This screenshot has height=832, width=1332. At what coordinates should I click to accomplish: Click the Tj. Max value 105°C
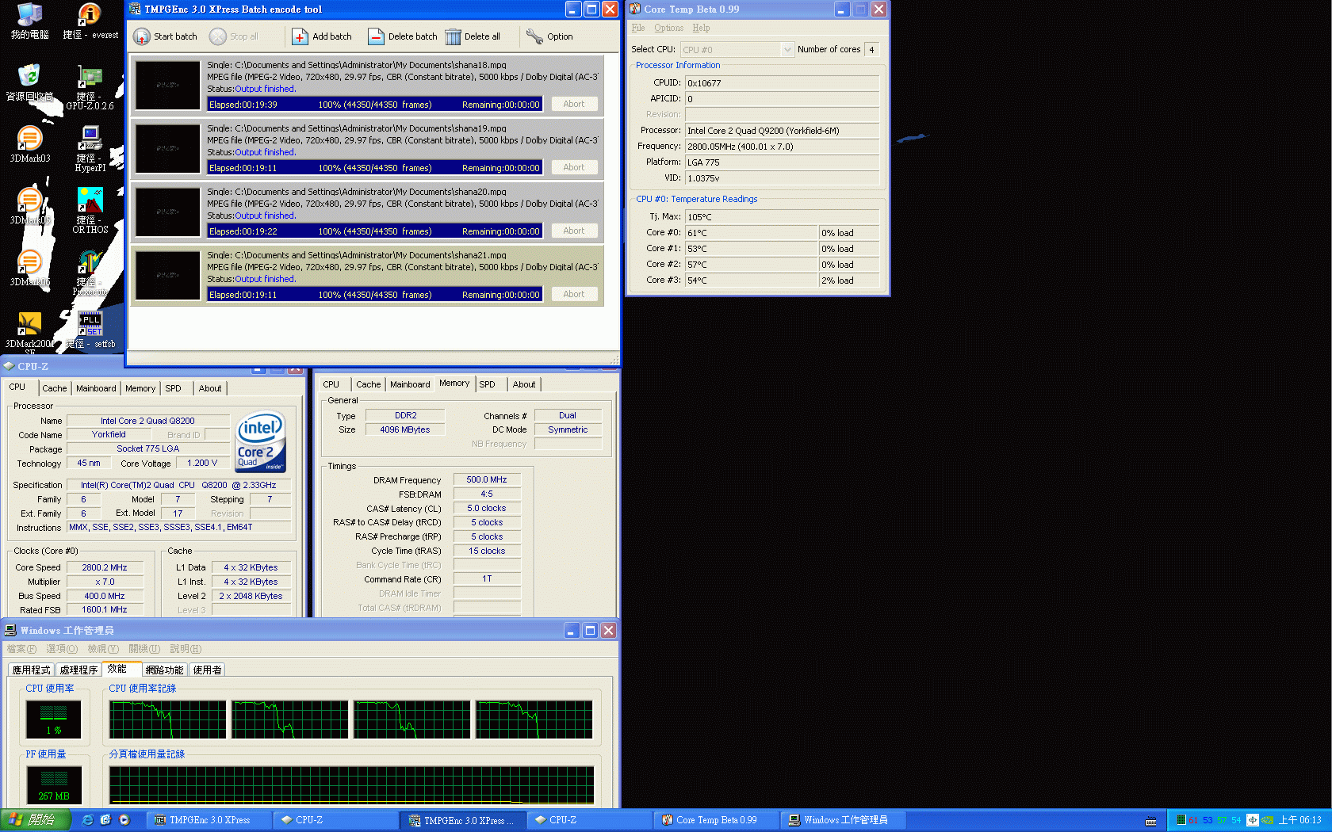pyautogui.click(x=782, y=216)
